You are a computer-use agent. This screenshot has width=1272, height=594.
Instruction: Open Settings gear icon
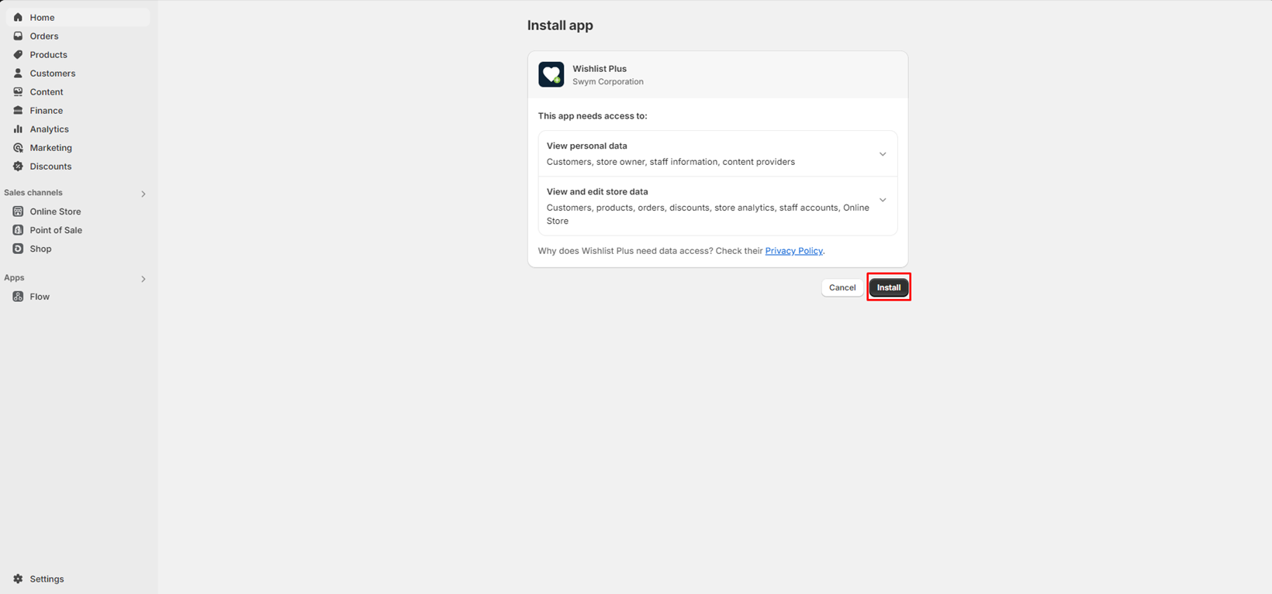pyautogui.click(x=18, y=579)
